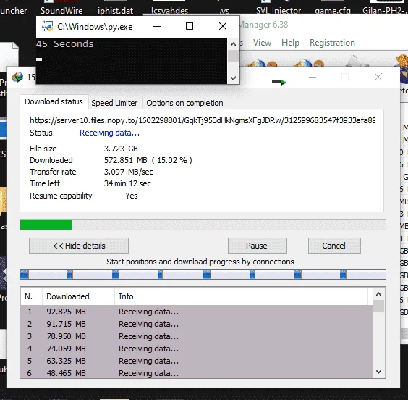The height and width of the screenshot is (400, 408).
Task: Click the connections list scrollbar thumb
Action: coord(379,307)
